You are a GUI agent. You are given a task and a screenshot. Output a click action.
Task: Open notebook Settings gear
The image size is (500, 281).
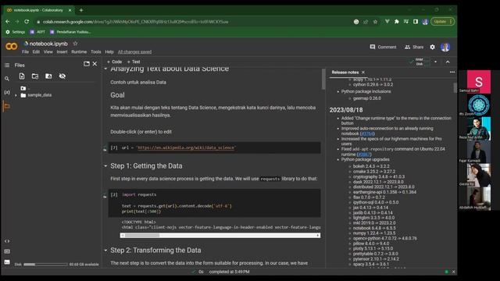pyautogui.click(x=432, y=47)
